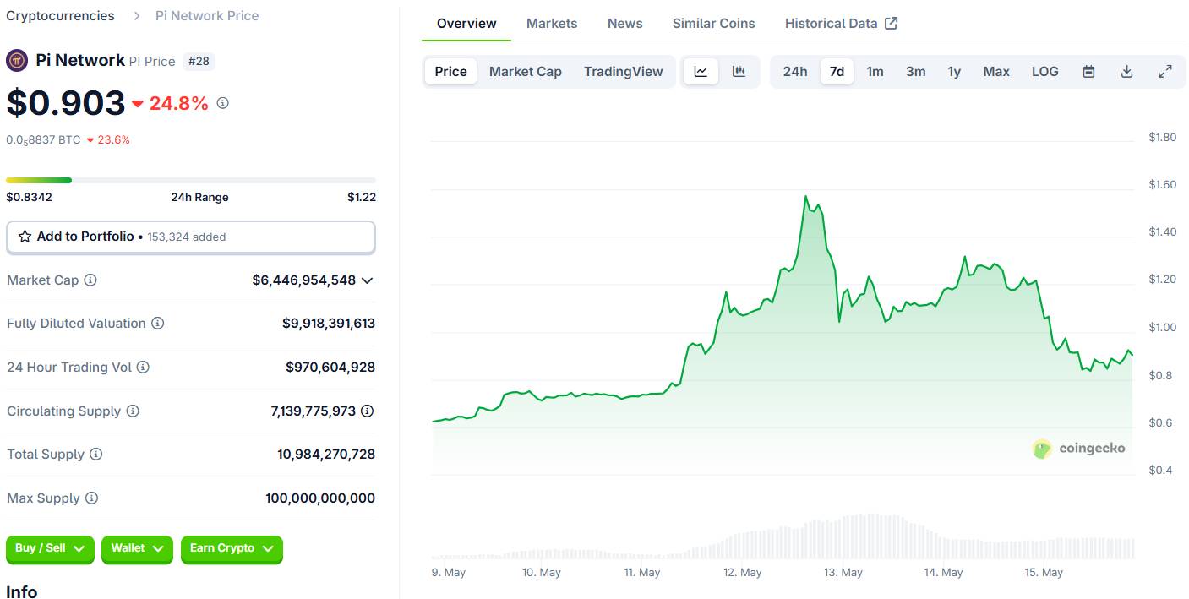Select Market Cap chart mode
The height and width of the screenshot is (599, 1189).
(525, 72)
